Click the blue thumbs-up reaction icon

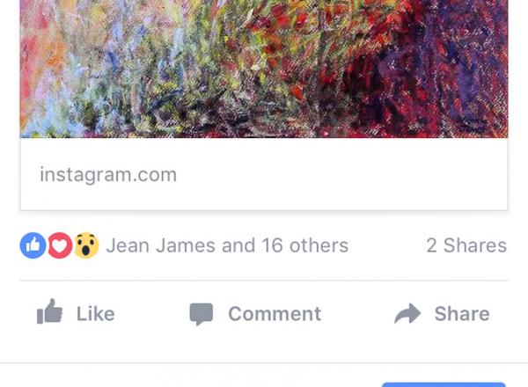pyautogui.click(x=33, y=245)
